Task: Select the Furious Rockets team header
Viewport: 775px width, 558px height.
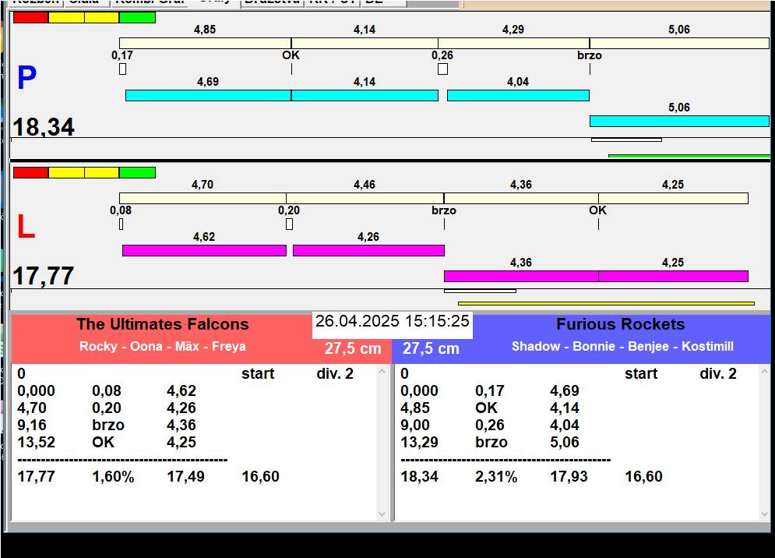Action: coord(621,324)
